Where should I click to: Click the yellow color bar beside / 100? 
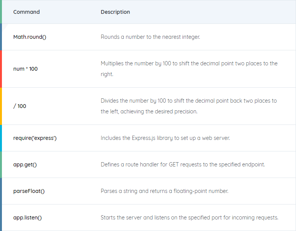point(1,106)
